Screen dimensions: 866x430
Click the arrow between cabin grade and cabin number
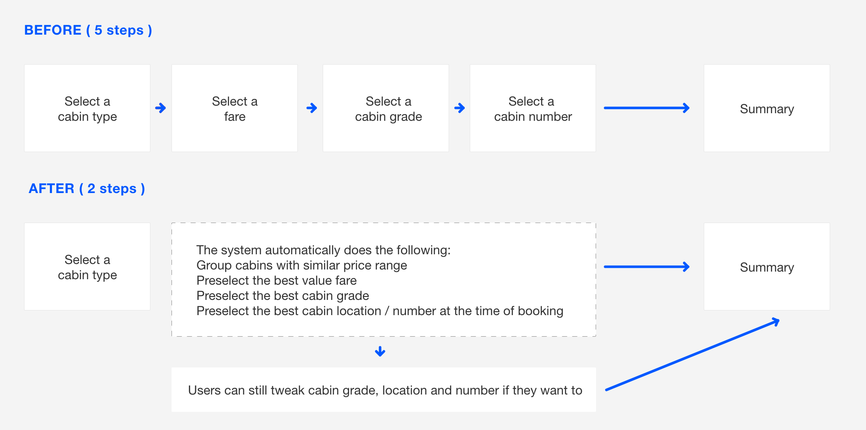tap(460, 108)
